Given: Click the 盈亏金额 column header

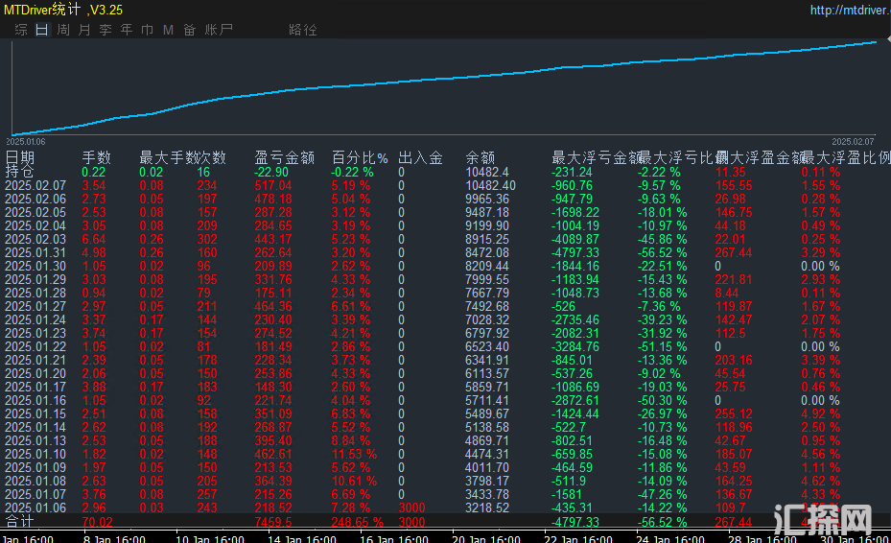Looking at the screenshot, I should 285,157.
